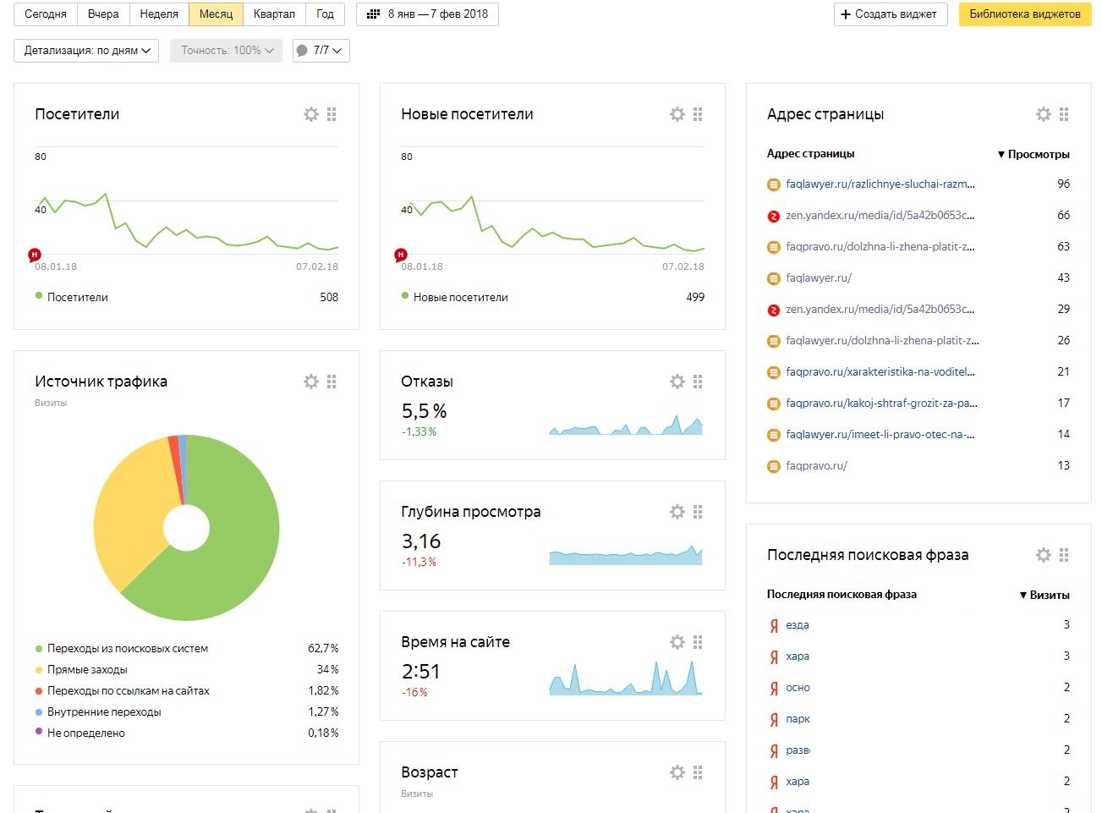This screenshot has width=1102, height=813.
Task: Click the grid handle icon on Отказы widget
Action: 698,382
